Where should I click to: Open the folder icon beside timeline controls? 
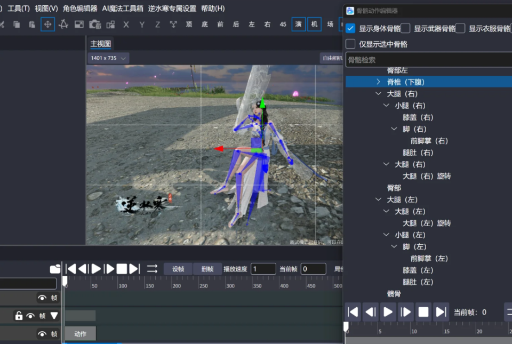pos(55,269)
